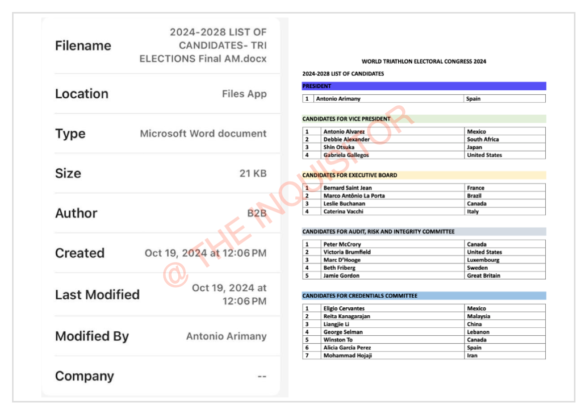Click the Company row
Viewport: 587px width, 414px height.
click(161, 376)
